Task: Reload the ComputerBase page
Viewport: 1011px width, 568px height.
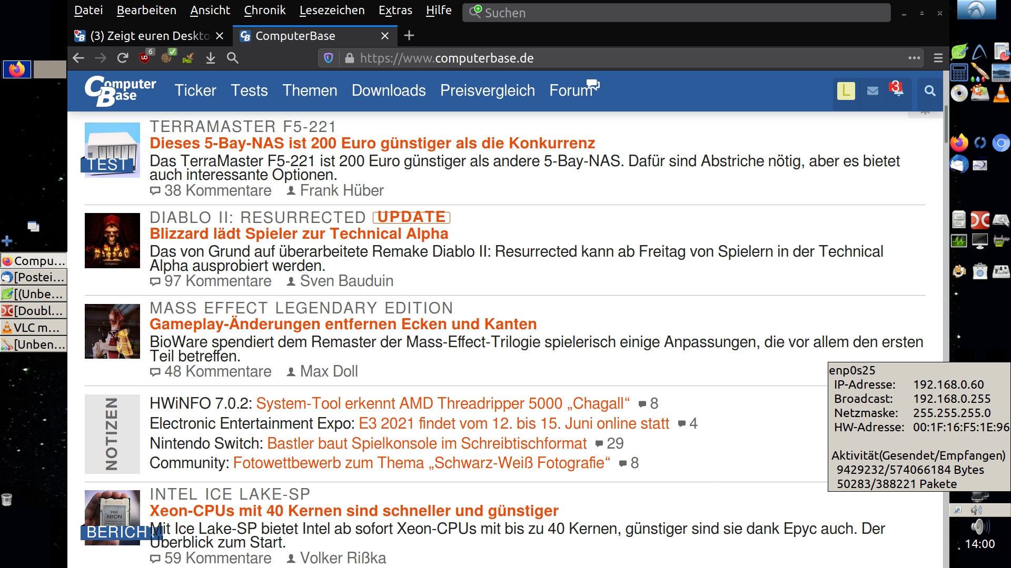Action: 123,58
